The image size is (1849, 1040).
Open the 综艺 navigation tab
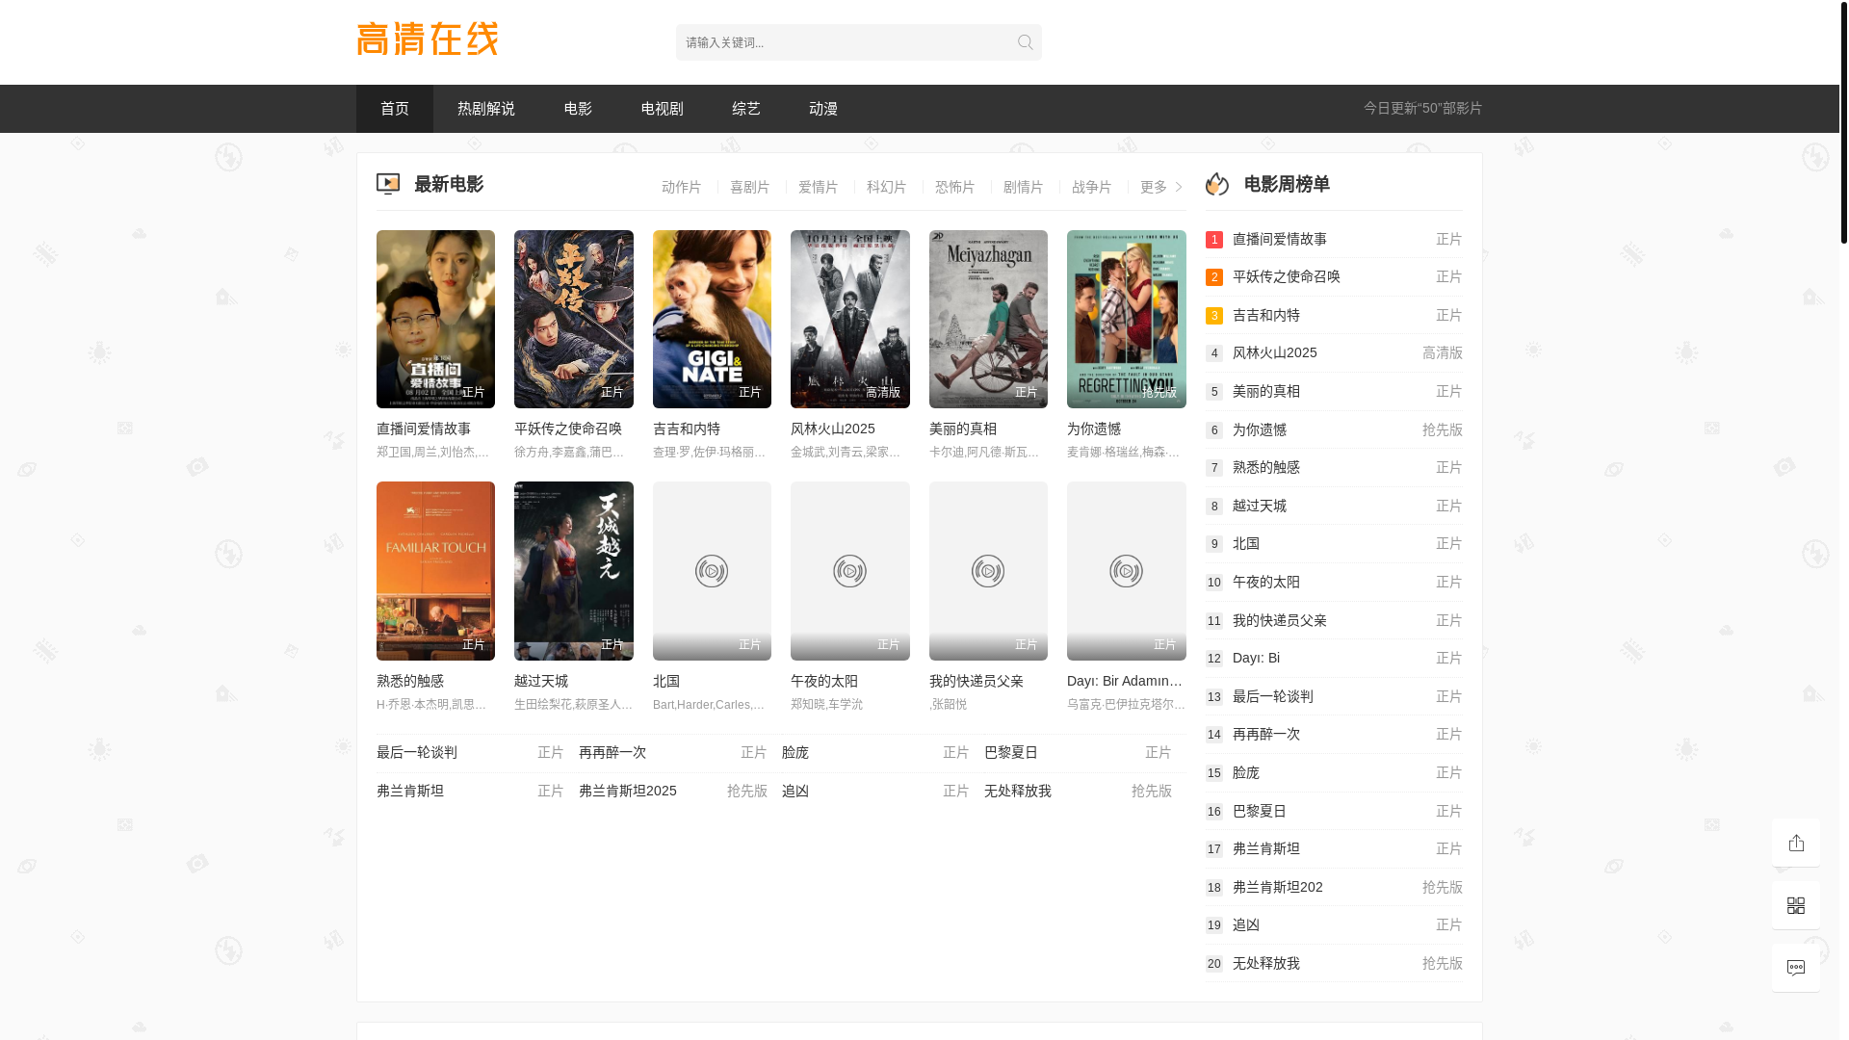[746, 109]
